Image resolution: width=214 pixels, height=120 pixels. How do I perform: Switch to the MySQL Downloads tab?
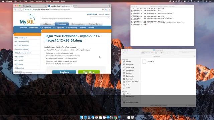[62, 24]
